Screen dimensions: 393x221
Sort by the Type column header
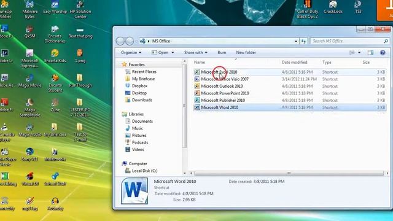tap(327, 63)
